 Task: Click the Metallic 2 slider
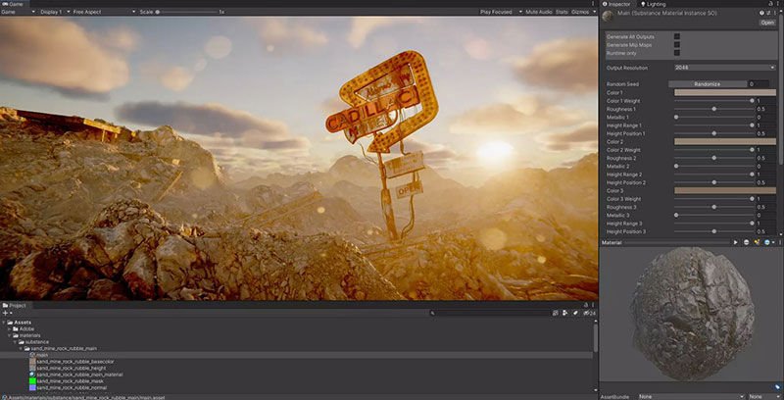point(714,166)
